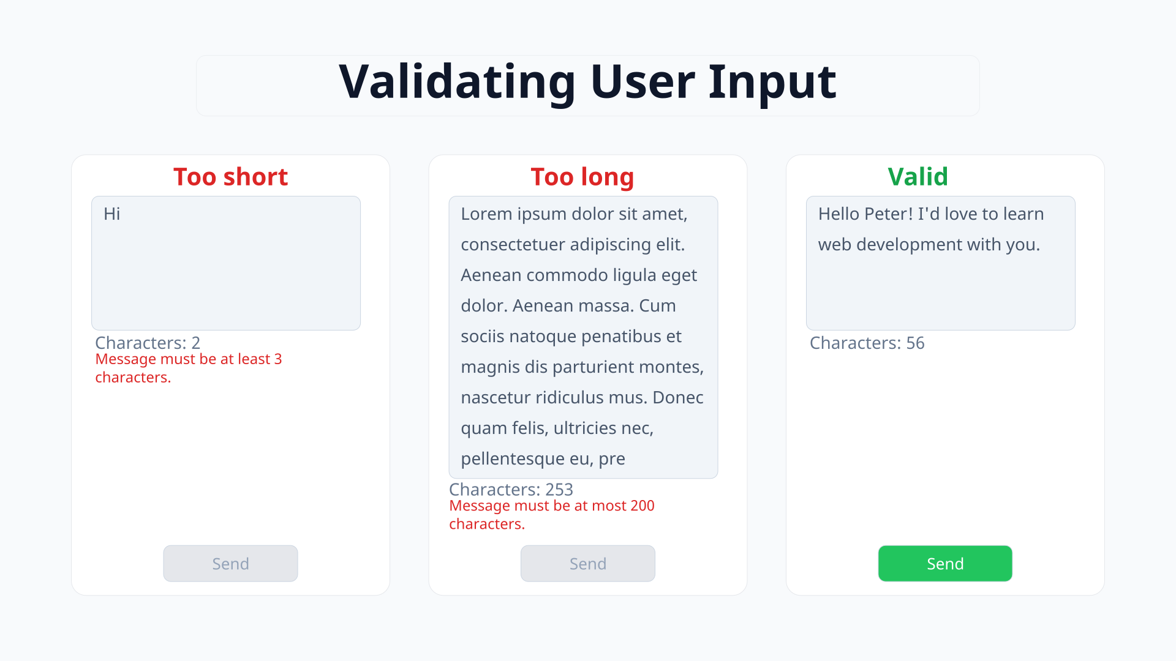Click the "at least 3 characters" error message
Viewport: 1176px width, 661px height.
click(188, 368)
